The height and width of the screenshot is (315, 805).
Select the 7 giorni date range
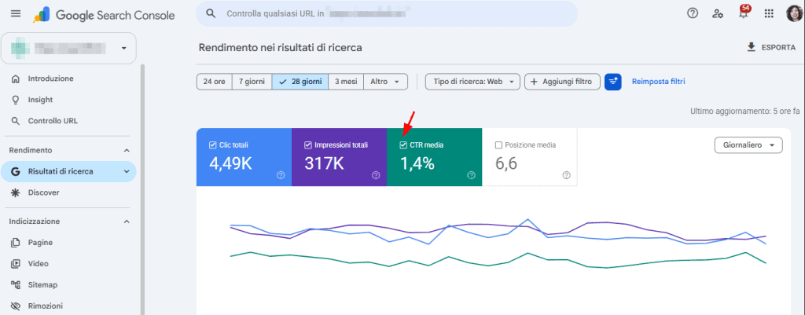(252, 82)
